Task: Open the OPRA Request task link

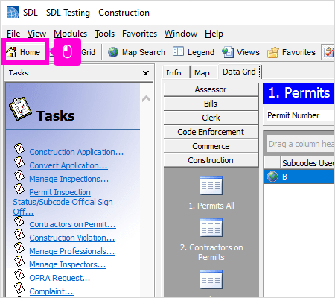Action: click(x=60, y=278)
